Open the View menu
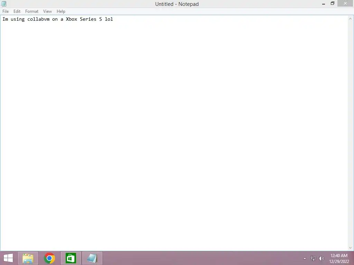The image size is (354, 265). pos(47,11)
